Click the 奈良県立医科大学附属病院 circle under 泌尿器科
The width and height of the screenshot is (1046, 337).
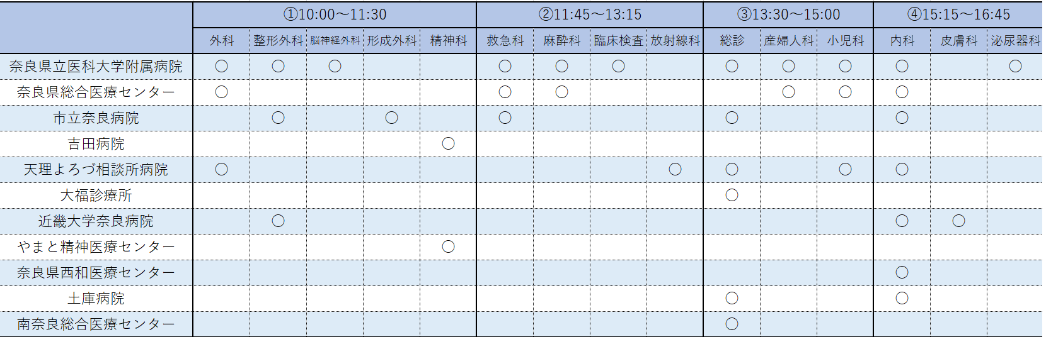1015,67
